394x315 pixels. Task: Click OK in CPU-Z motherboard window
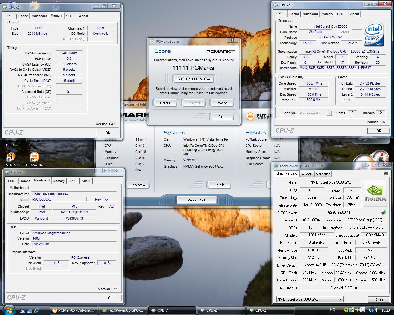pyautogui.click(x=110, y=298)
